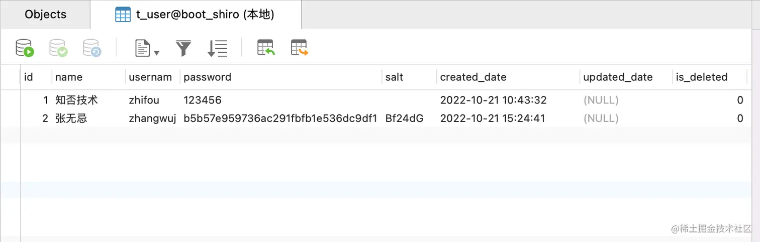This screenshot has height=242, width=760.
Task: Click the NULL updated_date cell in row one
Action: [x=626, y=100]
